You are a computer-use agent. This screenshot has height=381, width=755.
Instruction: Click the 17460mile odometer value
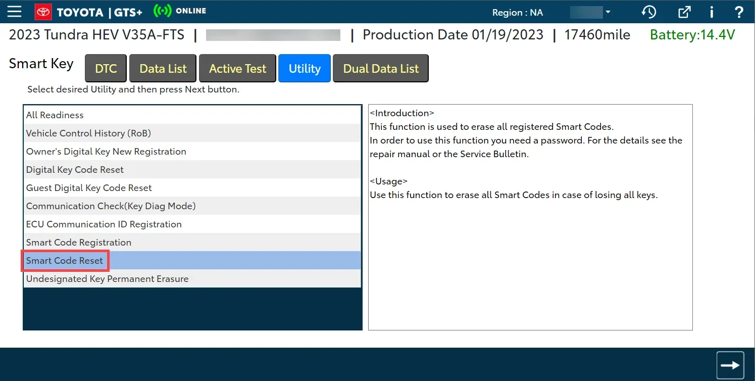coord(597,34)
